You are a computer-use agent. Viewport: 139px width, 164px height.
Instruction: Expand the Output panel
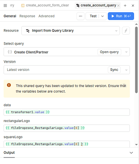click(x=131, y=153)
